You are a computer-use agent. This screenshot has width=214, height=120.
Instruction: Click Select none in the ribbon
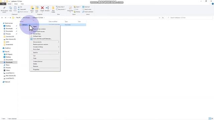click(x=87, y=9)
